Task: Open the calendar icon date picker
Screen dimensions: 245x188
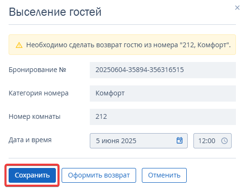Action: pos(180,140)
